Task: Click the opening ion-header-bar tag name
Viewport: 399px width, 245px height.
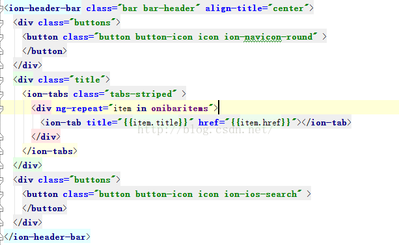Action: pyautogui.click(x=45, y=8)
